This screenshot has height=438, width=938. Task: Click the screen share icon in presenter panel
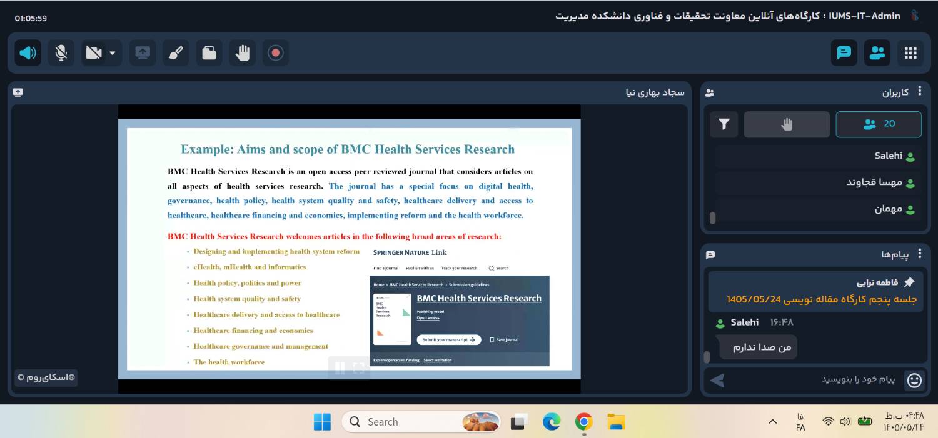pos(18,92)
